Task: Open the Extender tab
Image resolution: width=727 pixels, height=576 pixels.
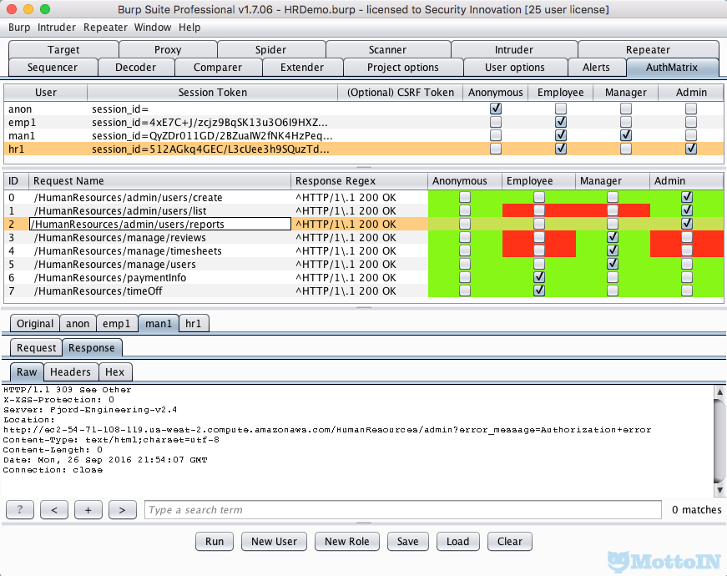Action: tap(302, 68)
